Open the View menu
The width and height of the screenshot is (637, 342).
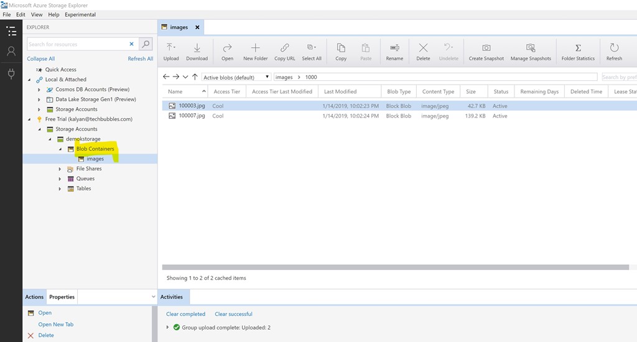(37, 15)
